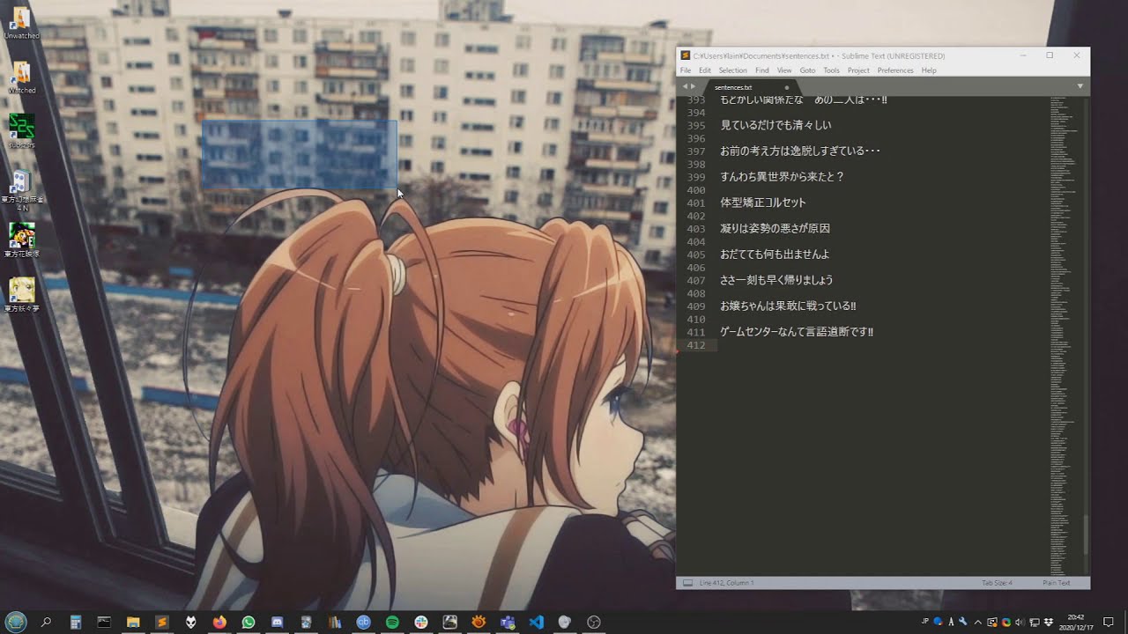1128x634 pixels.
Task: Open File Explorer from taskbar
Action: point(133,622)
